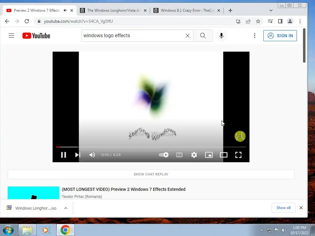
Task: Open the YouTube guide hamburger menu
Action: coord(11,36)
